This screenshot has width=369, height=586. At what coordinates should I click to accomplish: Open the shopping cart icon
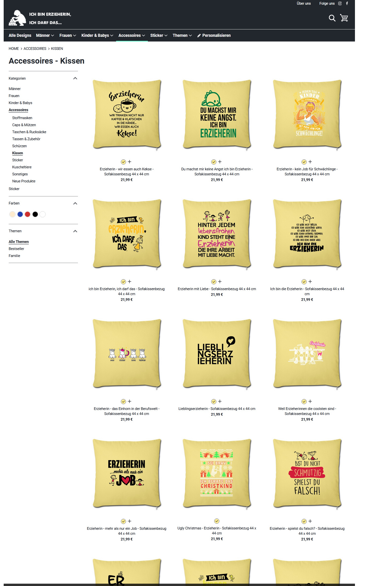tap(344, 18)
